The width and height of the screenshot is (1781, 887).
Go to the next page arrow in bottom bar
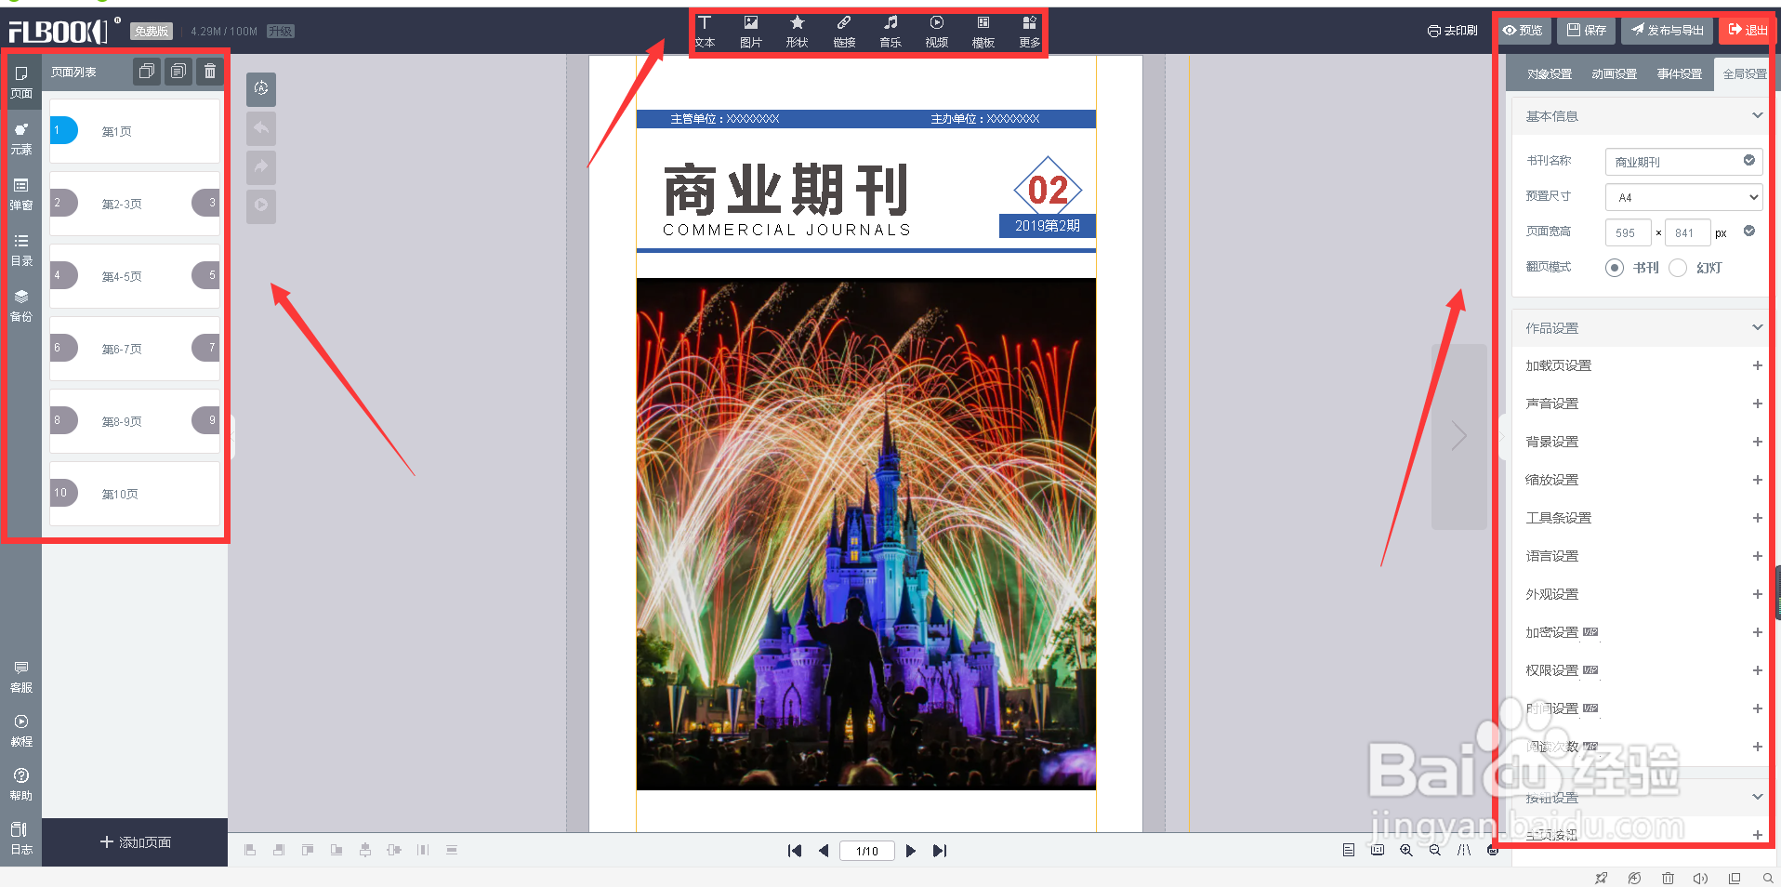click(x=911, y=851)
